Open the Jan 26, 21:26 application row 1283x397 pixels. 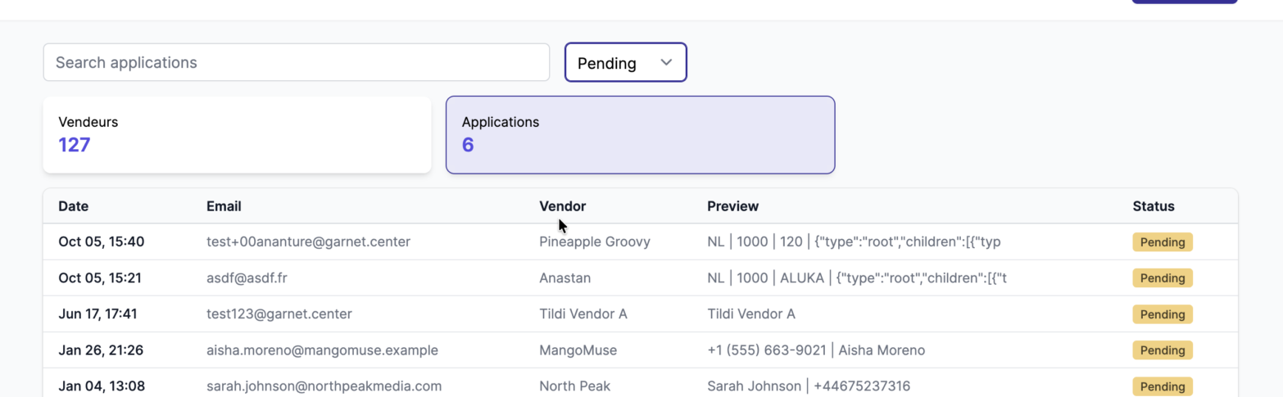click(x=640, y=350)
